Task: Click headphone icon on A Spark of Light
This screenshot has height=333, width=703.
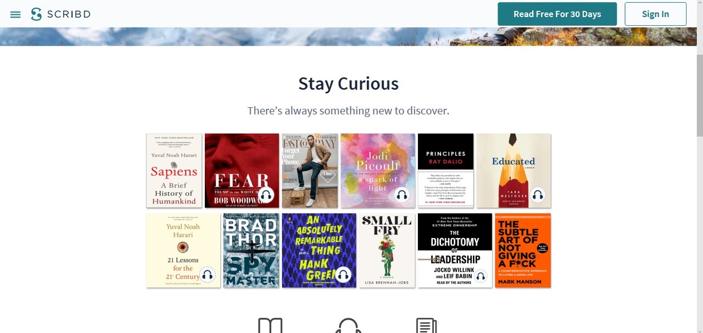Action: coord(401,195)
